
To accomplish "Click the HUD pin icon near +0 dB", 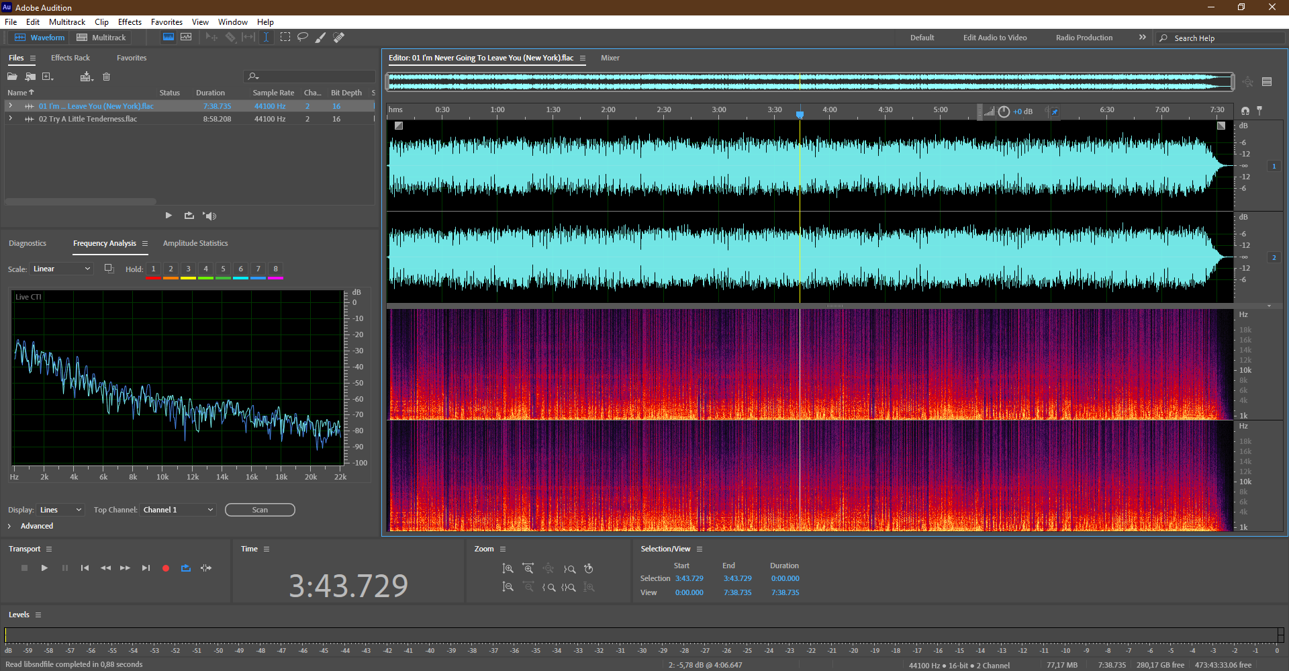I will pos(1055,111).
